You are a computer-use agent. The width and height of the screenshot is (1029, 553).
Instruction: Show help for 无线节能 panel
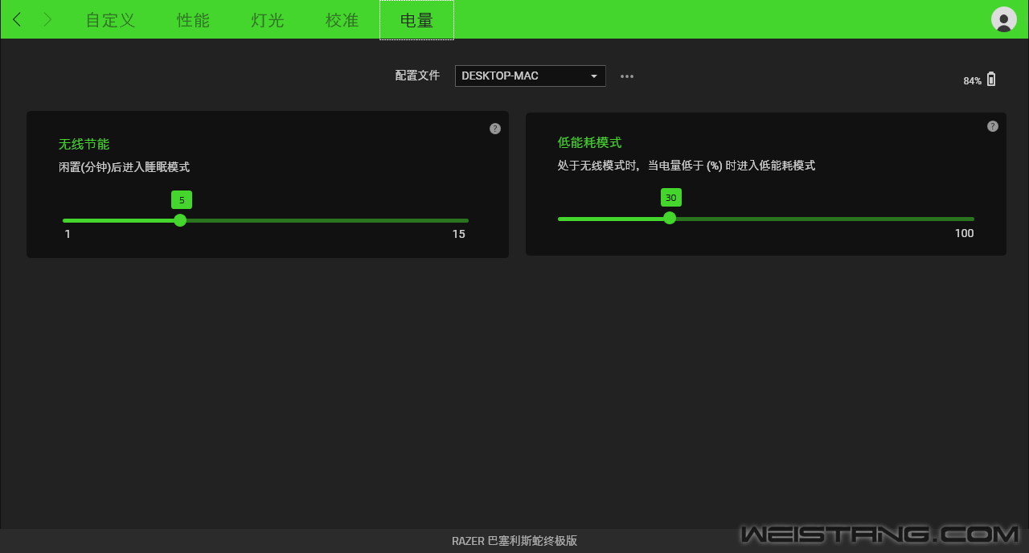coord(495,129)
